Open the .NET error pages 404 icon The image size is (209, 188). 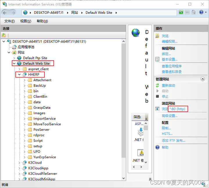point(140,153)
